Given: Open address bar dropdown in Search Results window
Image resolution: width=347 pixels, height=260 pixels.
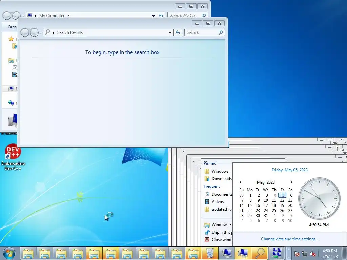Looking at the screenshot, I should (x=170, y=32).
